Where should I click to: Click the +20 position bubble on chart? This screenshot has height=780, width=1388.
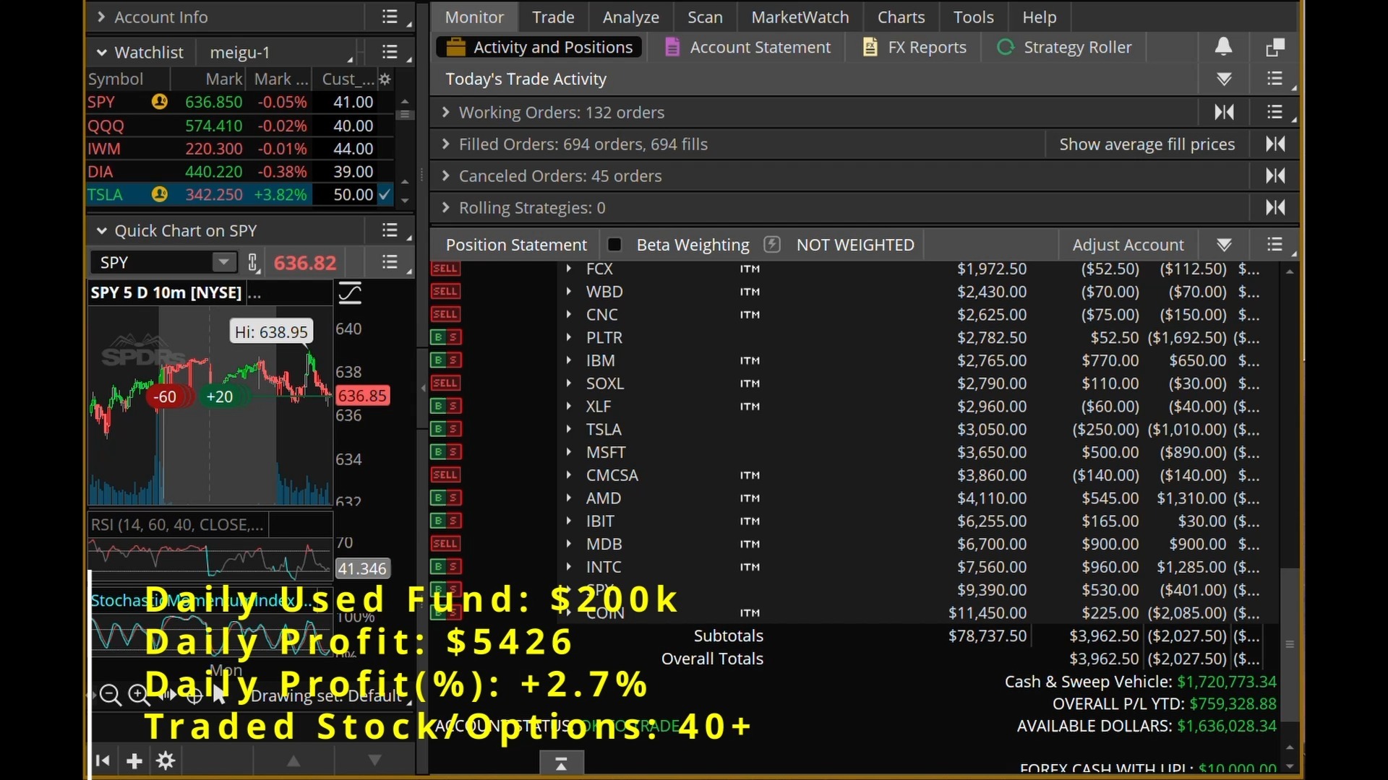point(220,396)
